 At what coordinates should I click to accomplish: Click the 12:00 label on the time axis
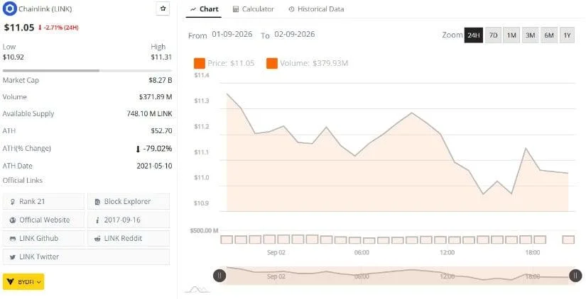click(x=447, y=253)
